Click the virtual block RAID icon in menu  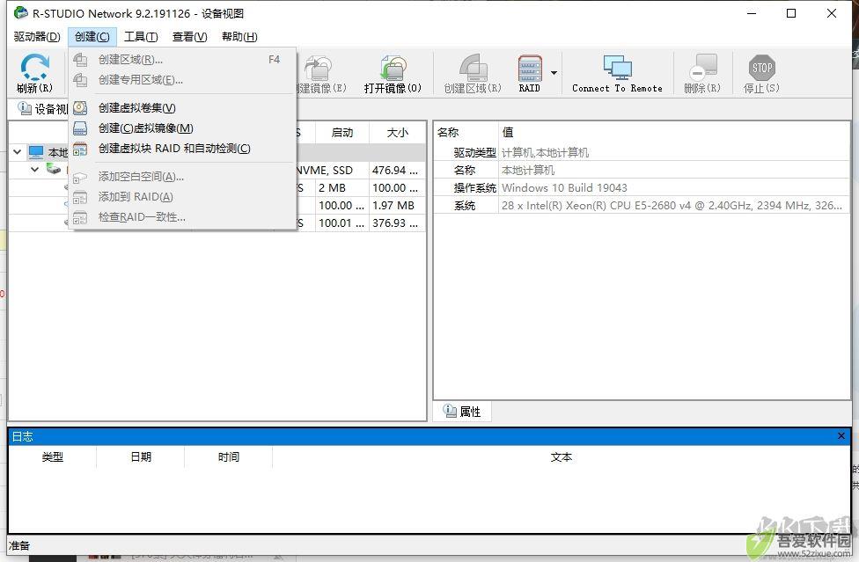(x=80, y=149)
